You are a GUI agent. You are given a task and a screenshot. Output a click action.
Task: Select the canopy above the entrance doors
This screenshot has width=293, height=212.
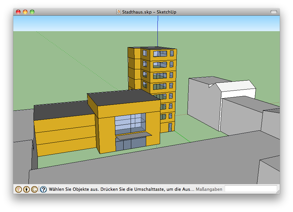tap(133, 135)
